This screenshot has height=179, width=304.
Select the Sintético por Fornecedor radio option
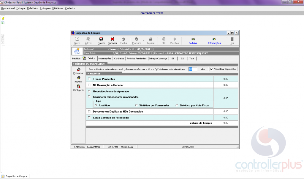point(136,105)
